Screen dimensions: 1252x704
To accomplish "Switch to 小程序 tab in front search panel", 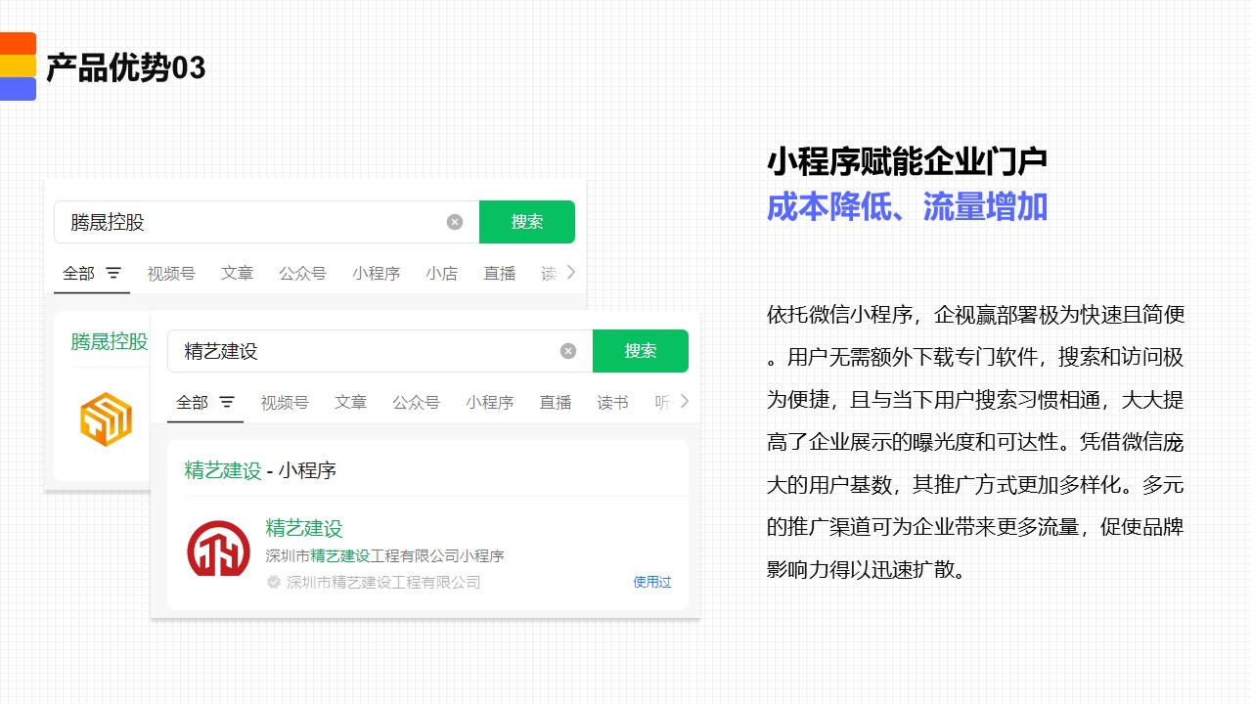I will click(x=489, y=402).
